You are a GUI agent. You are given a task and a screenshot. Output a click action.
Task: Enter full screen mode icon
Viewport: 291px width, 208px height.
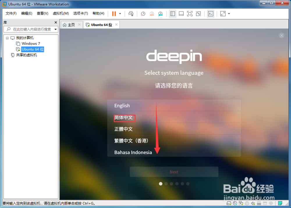pos(190,14)
